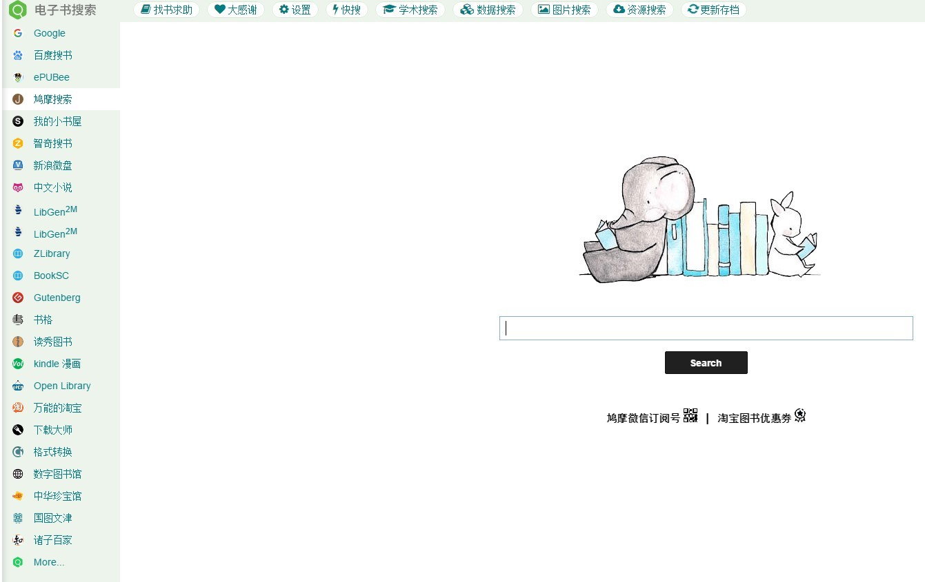925x582 pixels.
Task: Click the 淘宝图书优惠券 badge icon
Action: [x=799, y=415]
